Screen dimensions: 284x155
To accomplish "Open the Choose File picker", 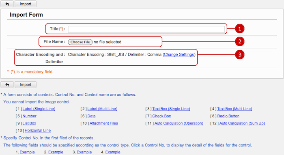I will pyautogui.click(x=80, y=42).
